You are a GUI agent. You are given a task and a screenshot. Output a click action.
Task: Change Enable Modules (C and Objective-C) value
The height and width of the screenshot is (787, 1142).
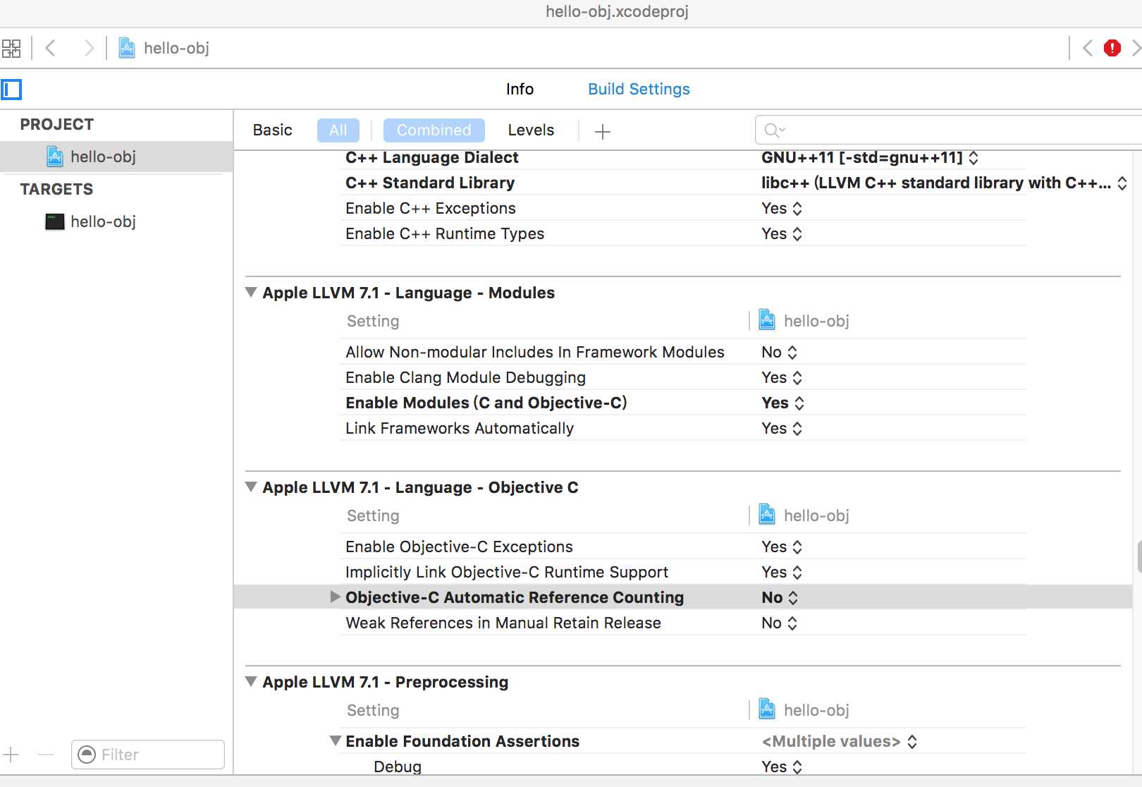pyautogui.click(x=782, y=403)
